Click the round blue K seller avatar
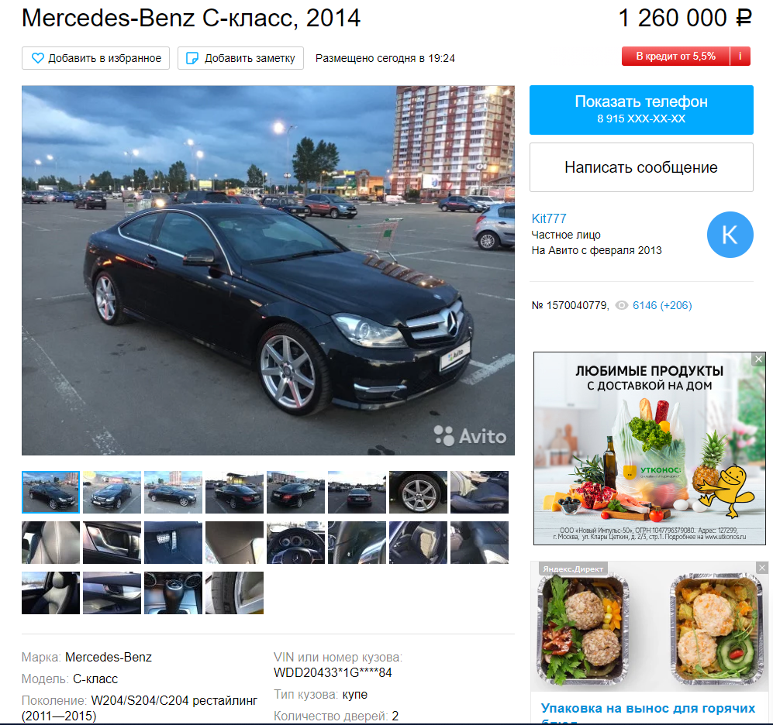Image resolution: width=773 pixels, height=725 pixels. tap(730, 235)
